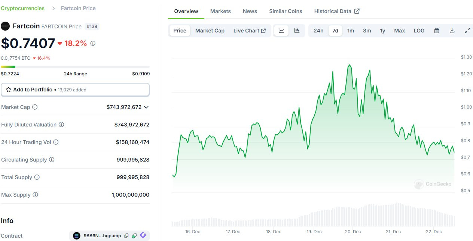Click the 24h Range progress bar
This screenshot has height=241, width=473.
click(75, 67)
